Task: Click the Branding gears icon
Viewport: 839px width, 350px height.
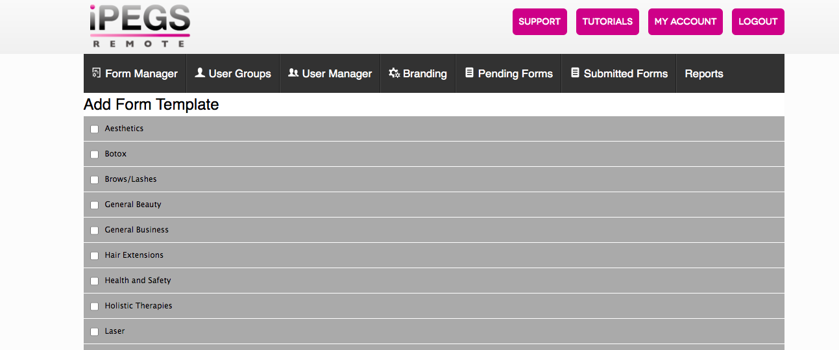Action: 394,73
